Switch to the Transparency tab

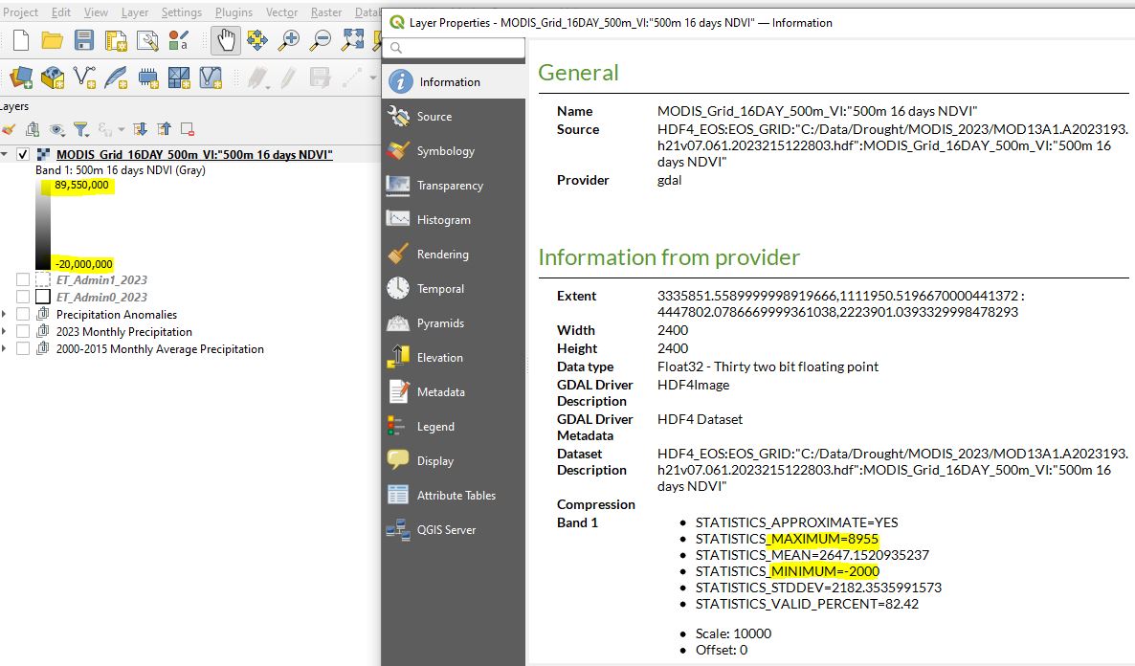pyautogui.click(x=453, y=186)
